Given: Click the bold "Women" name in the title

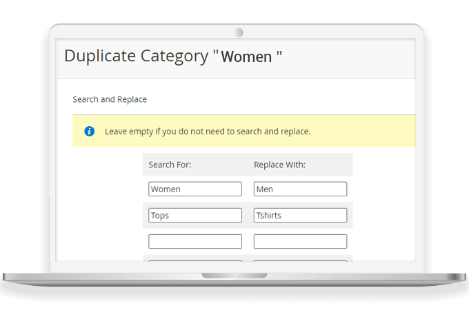Looking at the screenshot, I should click(x=246, y=57).
